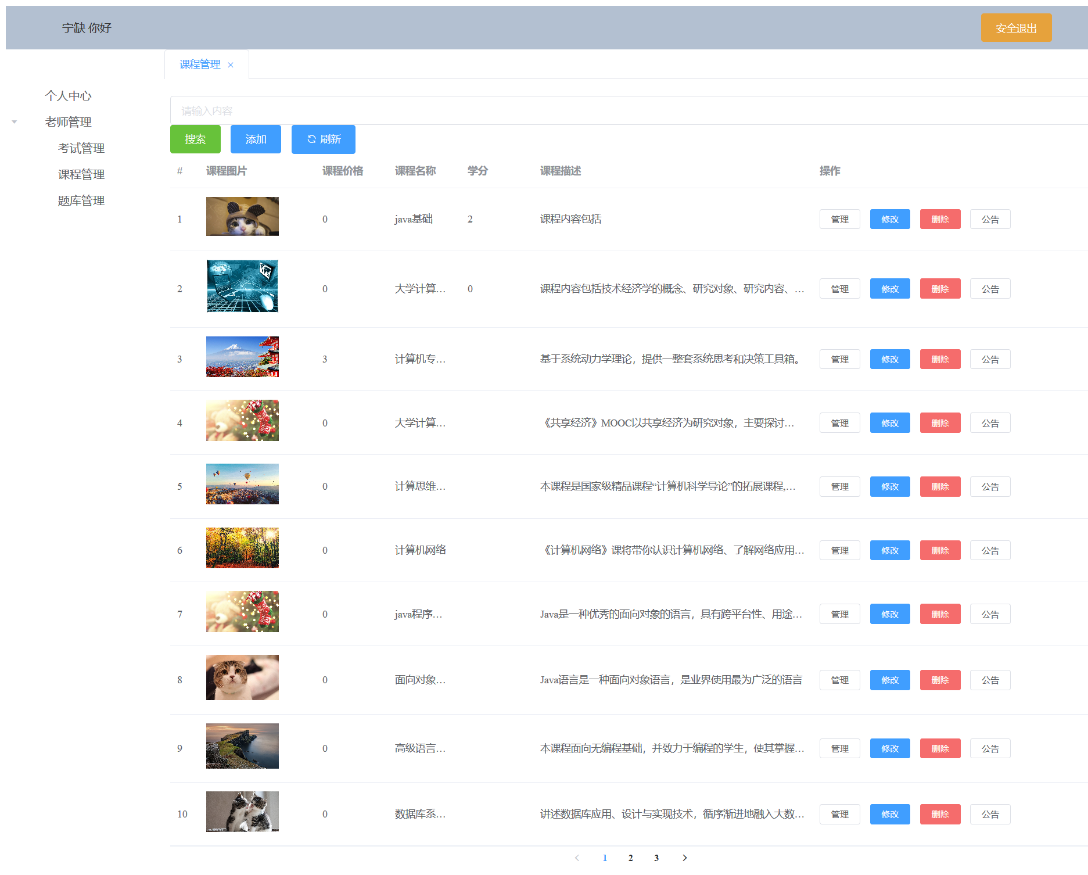Open the 个人中心 sidebar item
The image size is (1088, 875).
(x=68, y=96)
